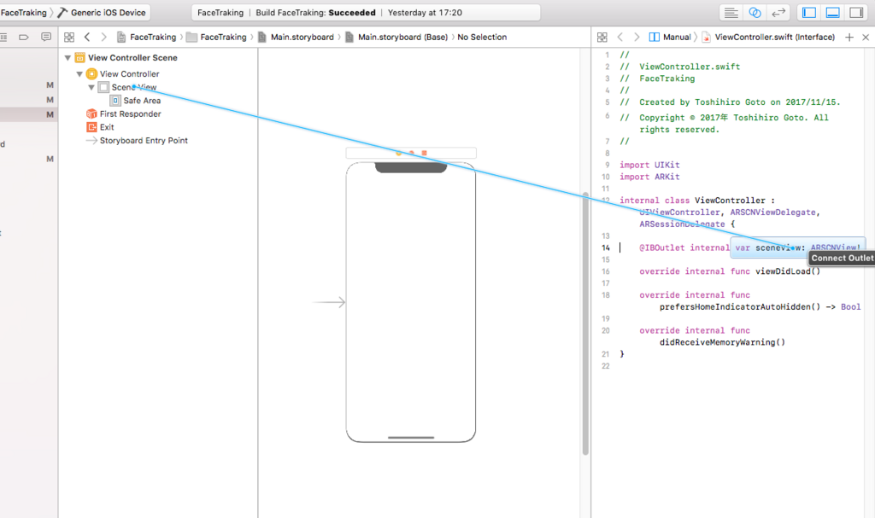Add a new assistant editor pane

[x=849, y=38]
